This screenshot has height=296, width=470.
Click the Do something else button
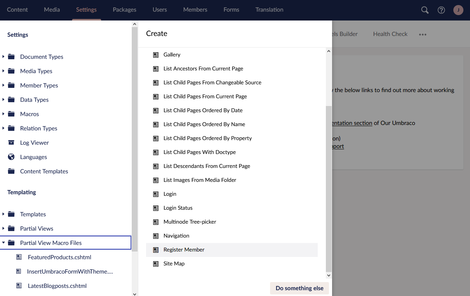[300, 288]
